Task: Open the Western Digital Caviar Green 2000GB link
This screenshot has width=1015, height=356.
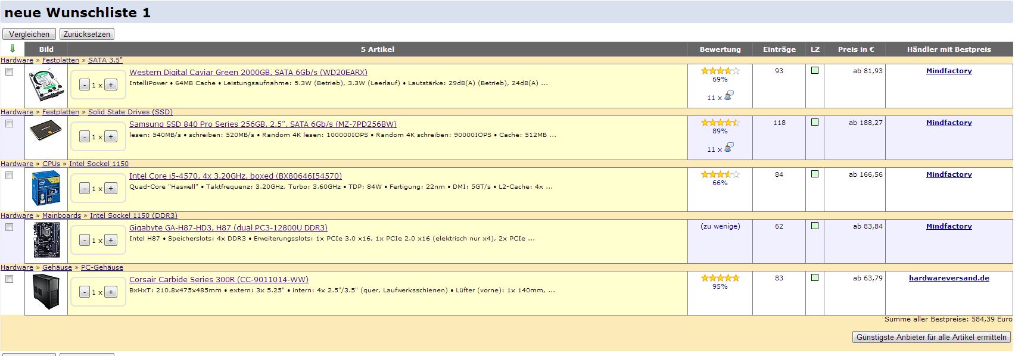Action: [x=248, y=73]
